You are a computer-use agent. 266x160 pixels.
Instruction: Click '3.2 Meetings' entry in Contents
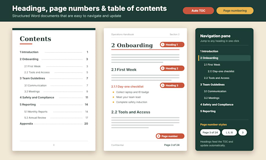tap(56, 92)
